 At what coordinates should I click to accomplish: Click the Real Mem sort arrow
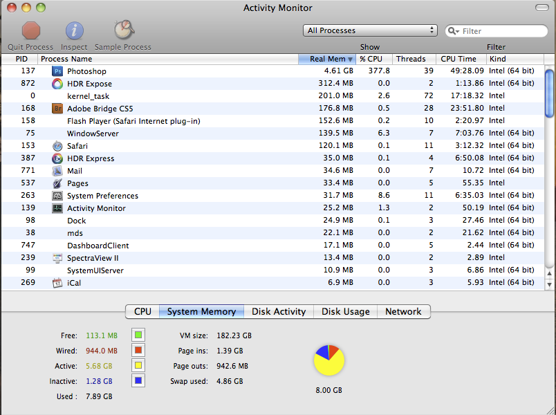[x=351, y=59]
